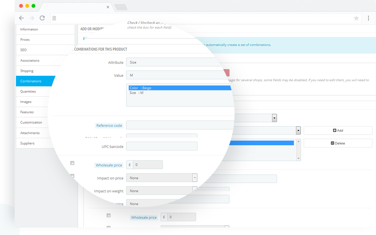The image size is (376, 235).
Task: Select the Combinations tab
Action: [x=35, y=81]
